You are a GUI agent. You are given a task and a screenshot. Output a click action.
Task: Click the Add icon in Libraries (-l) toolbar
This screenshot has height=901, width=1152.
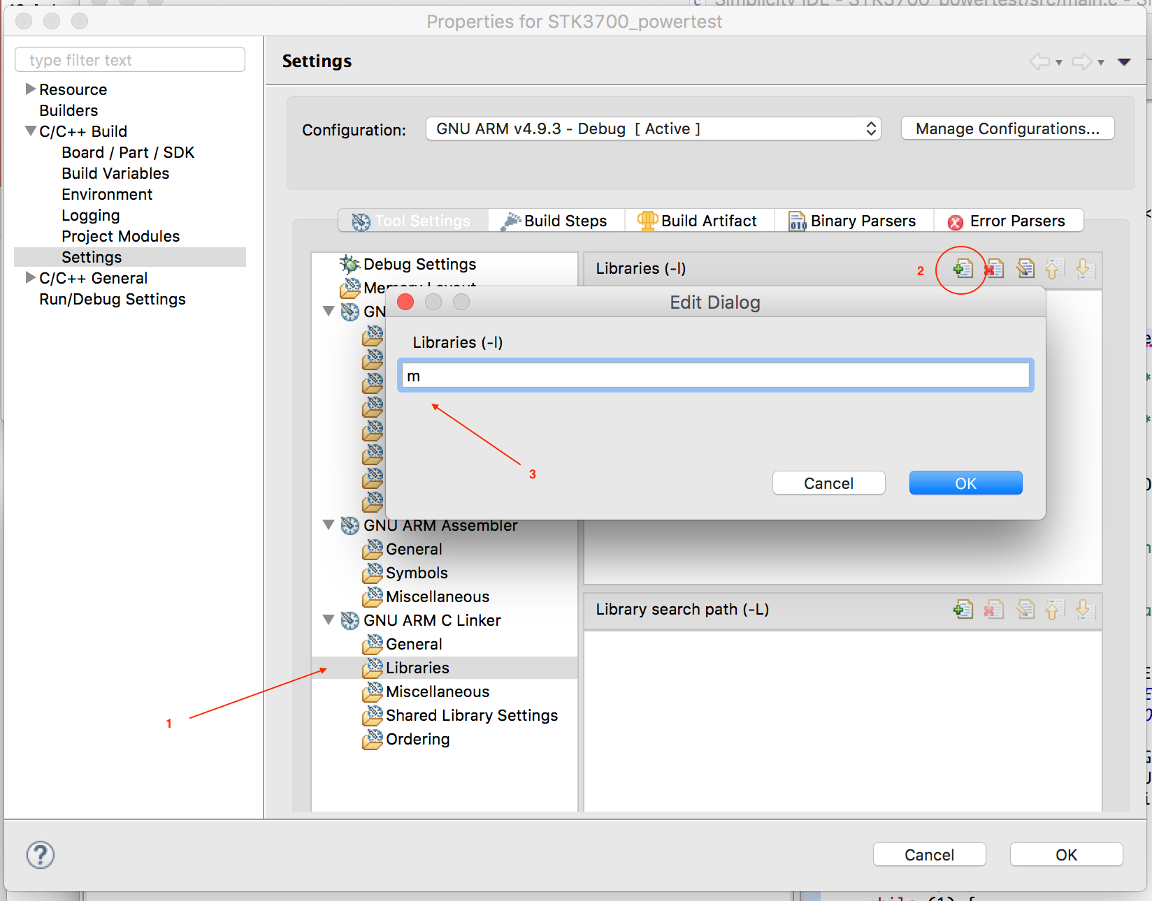coord(963,269)
